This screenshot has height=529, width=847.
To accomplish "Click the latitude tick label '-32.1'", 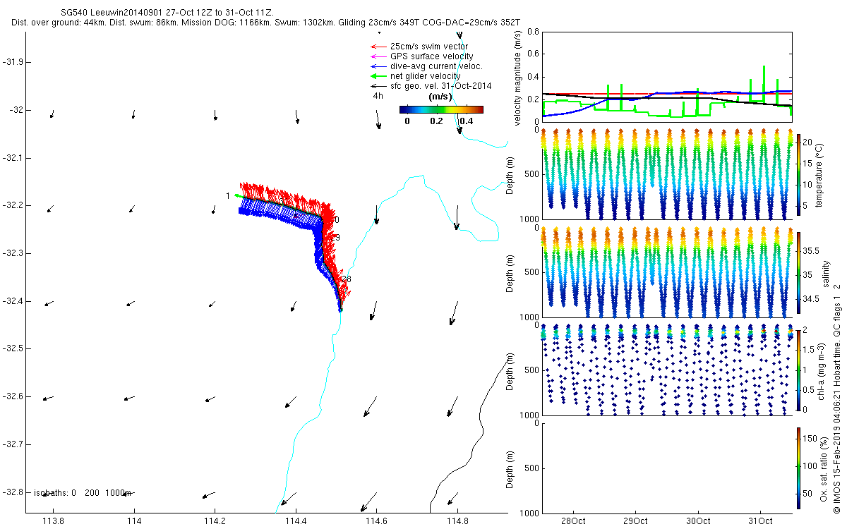I will tap(12, 157).
